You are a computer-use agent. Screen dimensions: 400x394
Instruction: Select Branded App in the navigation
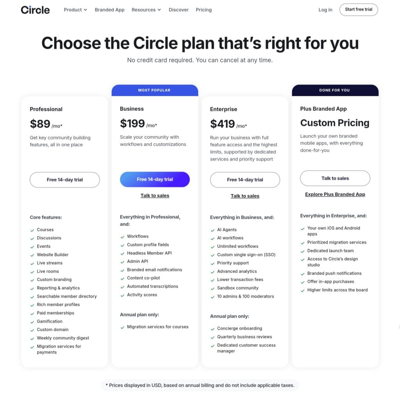[109, 10]
